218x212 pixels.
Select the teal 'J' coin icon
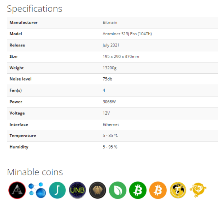[x=57, y=190]
